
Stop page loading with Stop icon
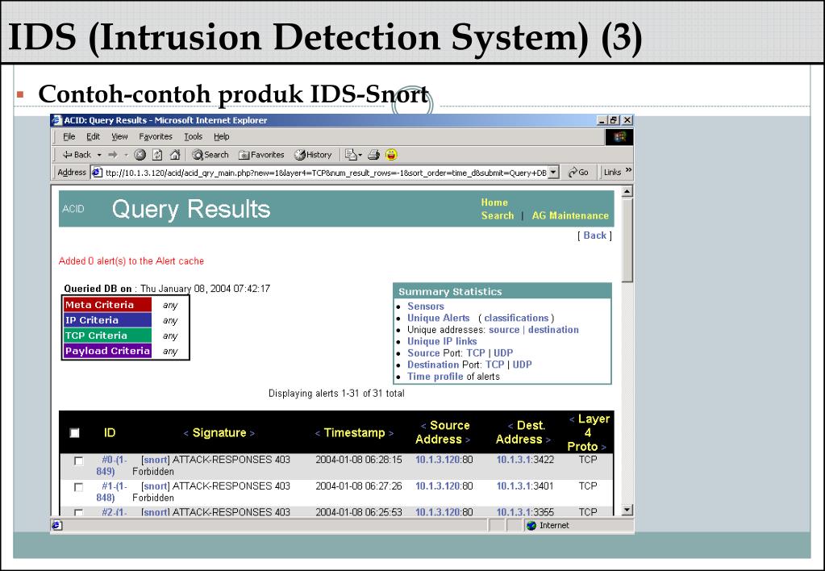tap(140, 155)
